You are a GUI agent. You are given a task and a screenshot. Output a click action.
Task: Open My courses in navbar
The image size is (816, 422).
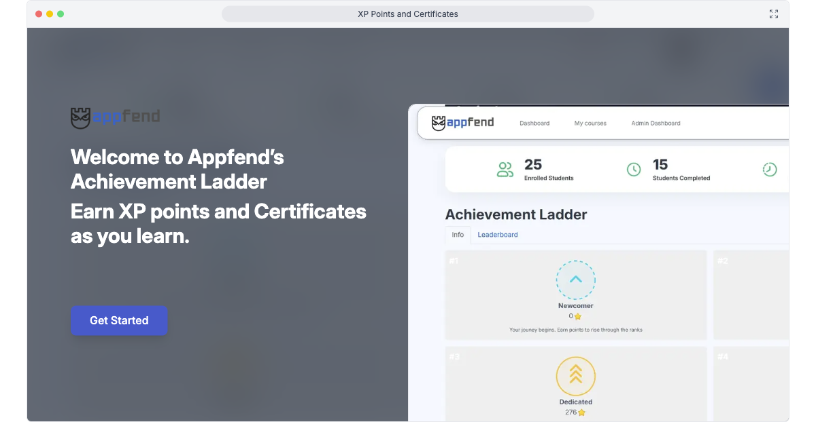click(590, 123)
